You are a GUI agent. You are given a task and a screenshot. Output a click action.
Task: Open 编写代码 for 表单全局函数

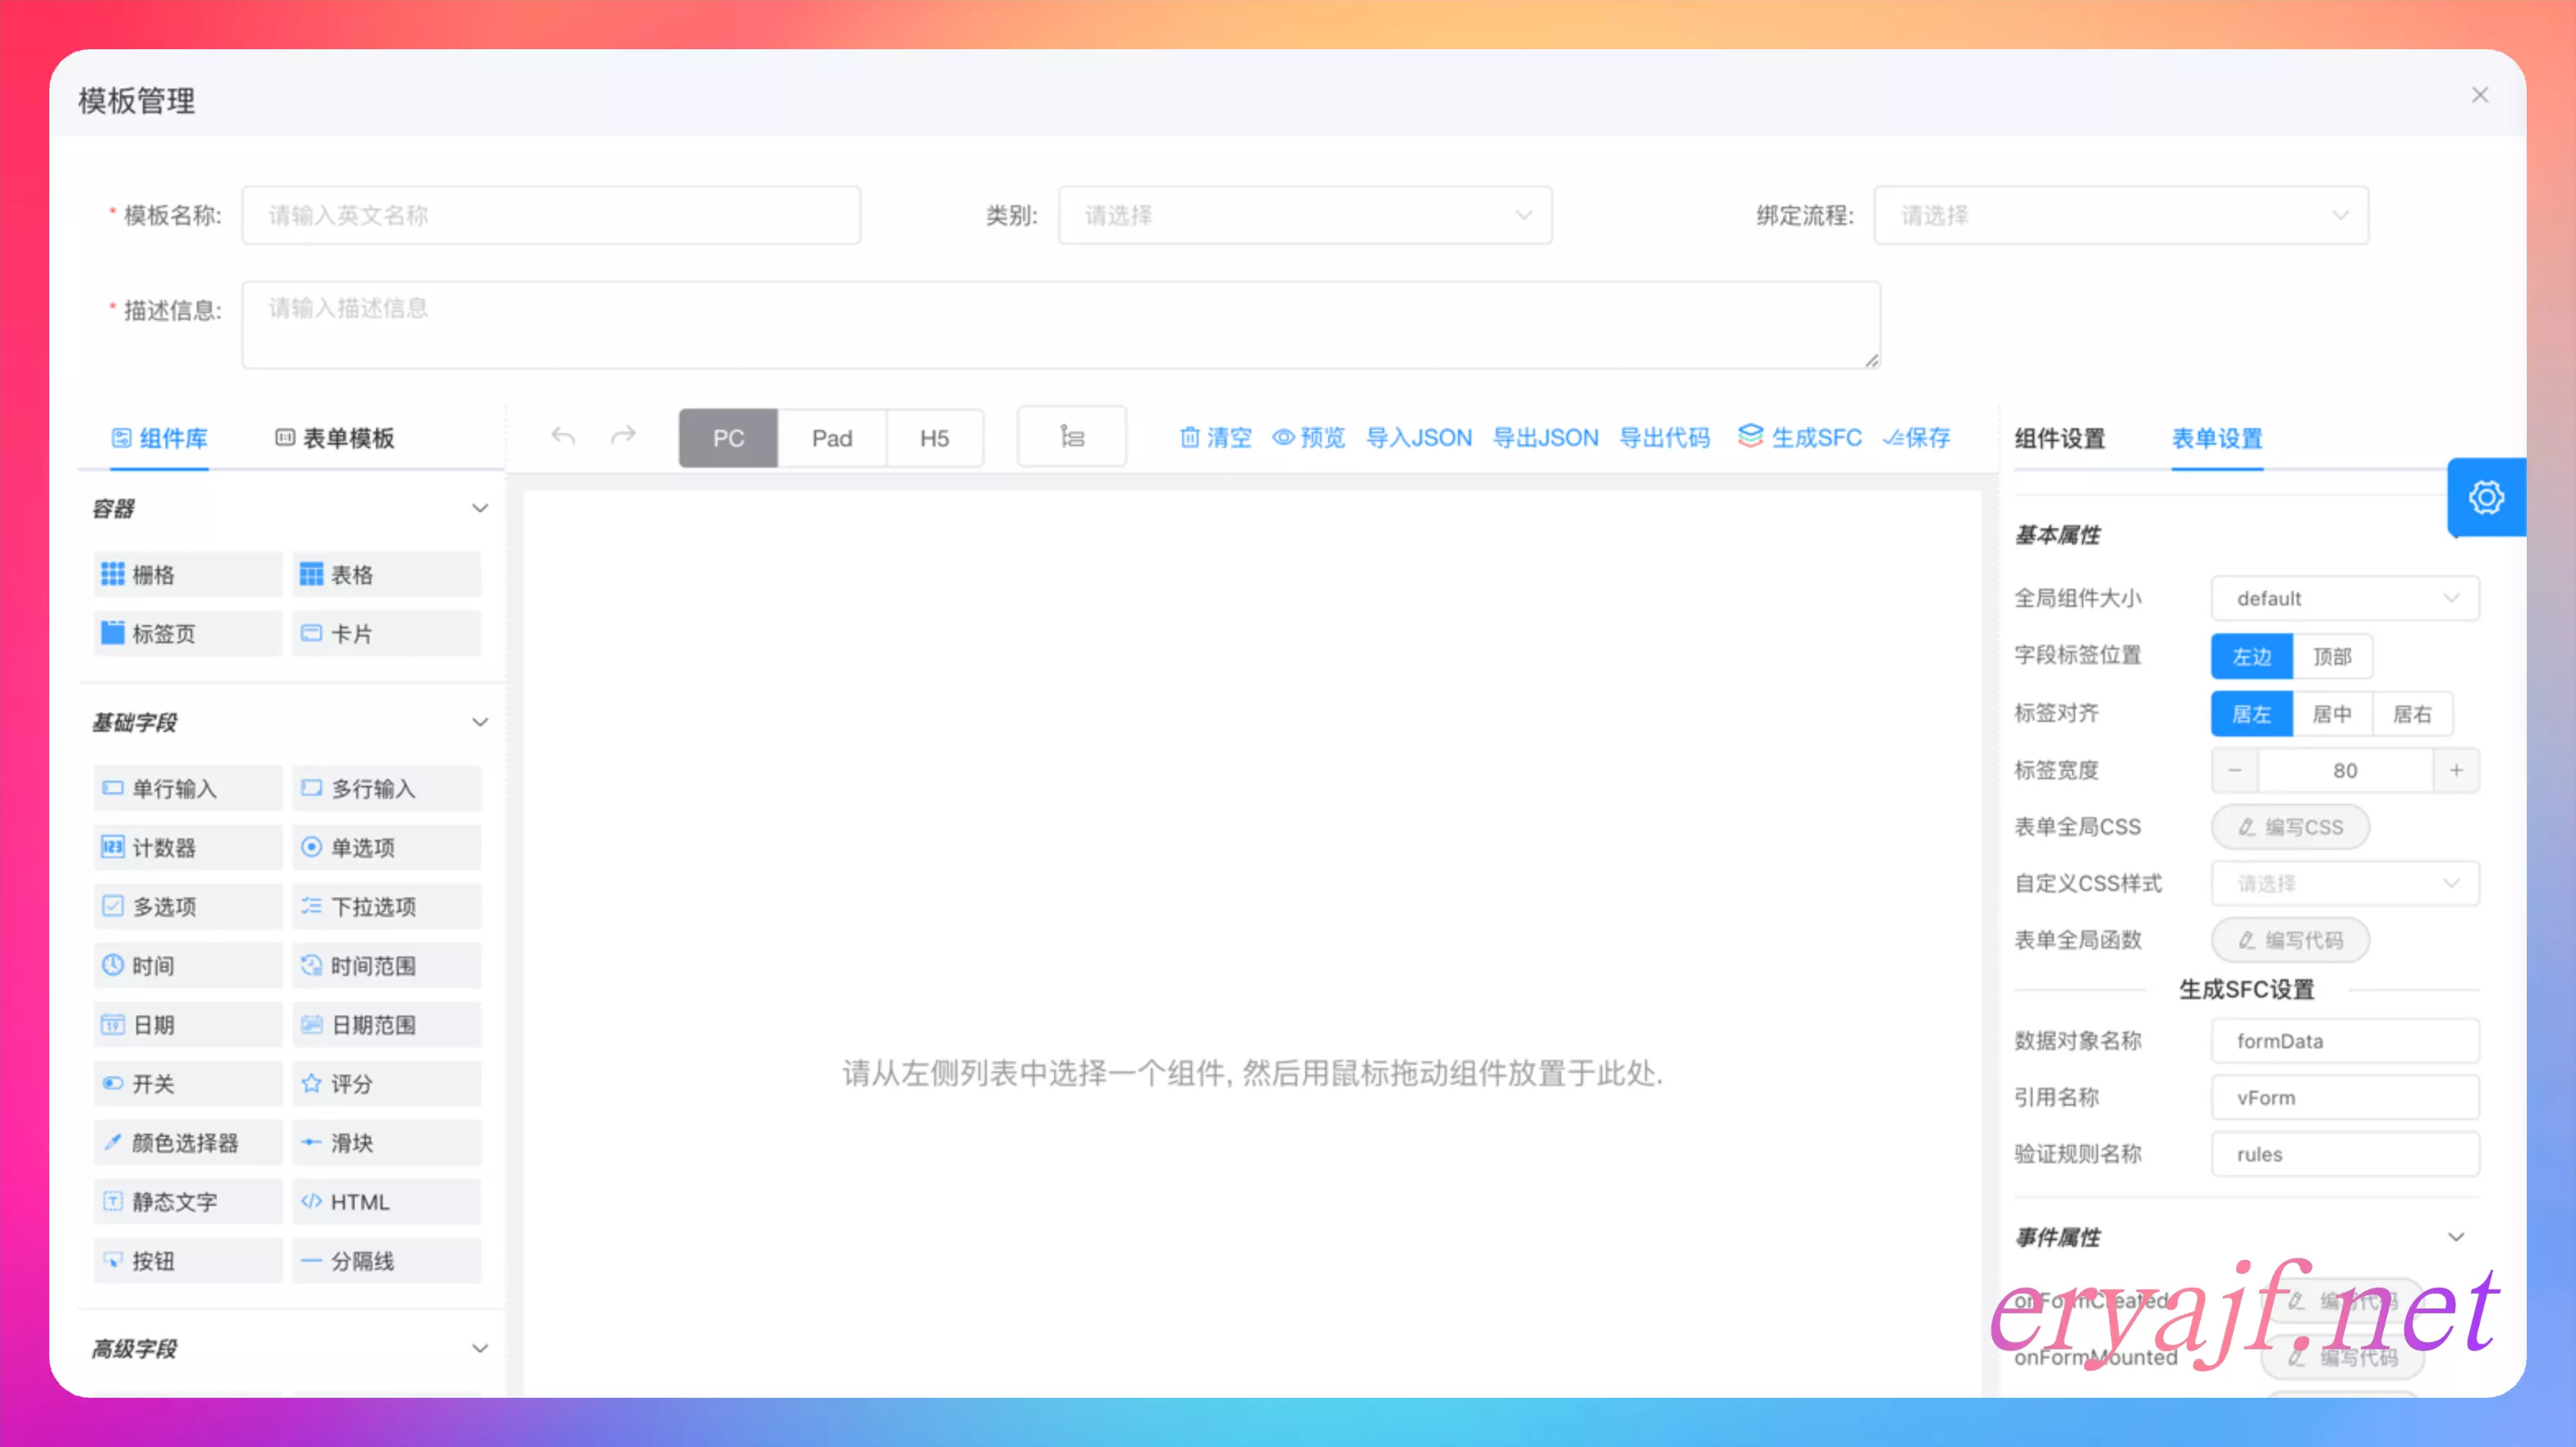pos(2290,940)
